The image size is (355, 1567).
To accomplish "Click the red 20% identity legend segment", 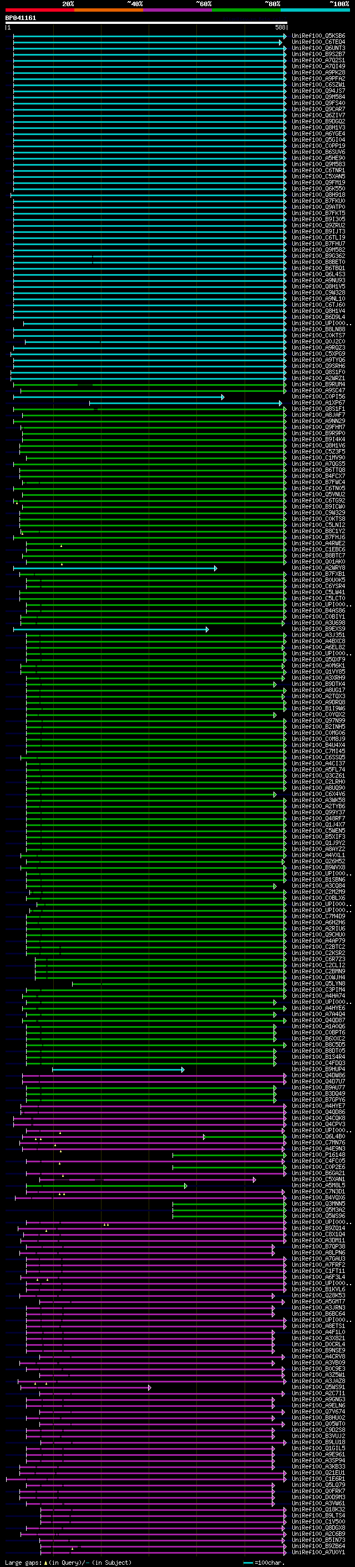I will (x=39, y=10).
